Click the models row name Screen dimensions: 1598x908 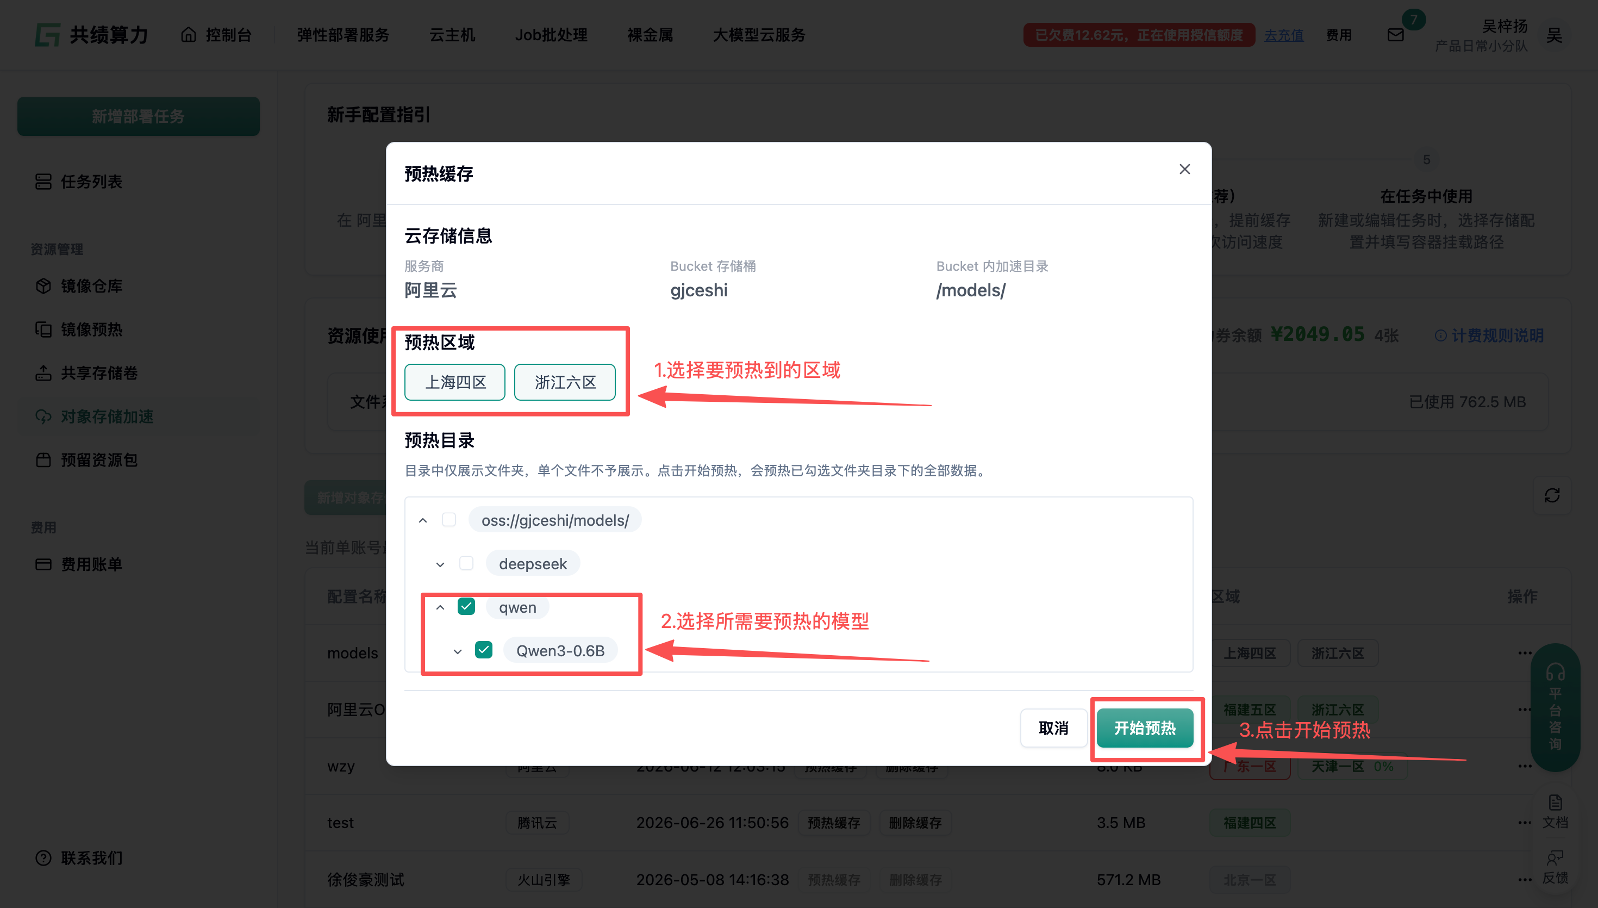(352, 652)
